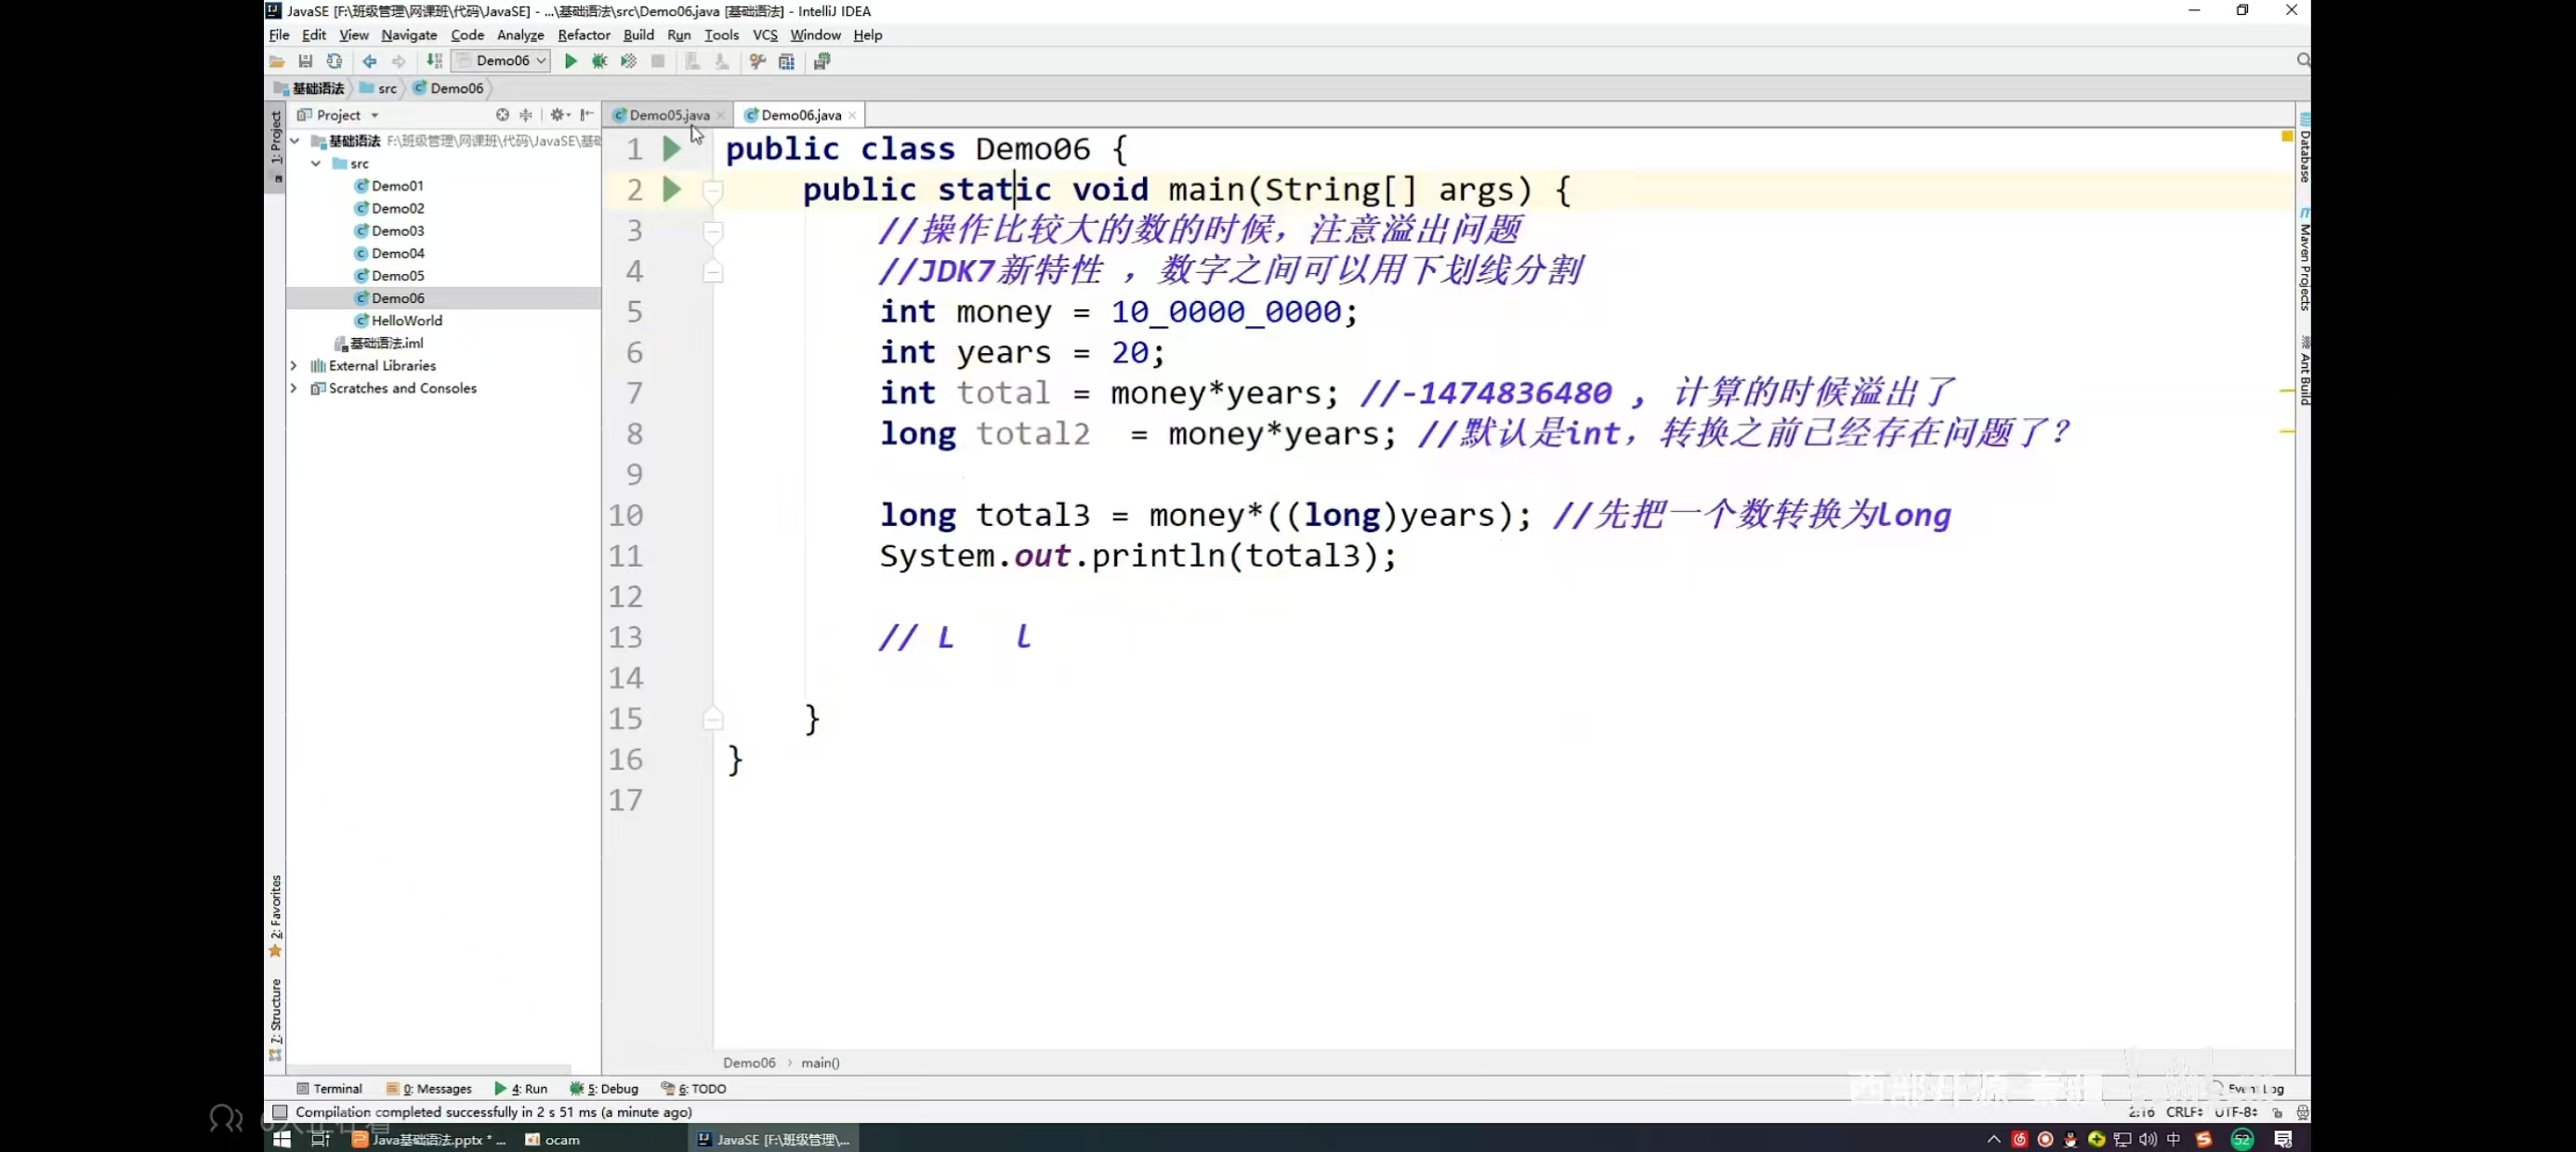Open the Demo06 run configuration dropdown

pos(501,61)
